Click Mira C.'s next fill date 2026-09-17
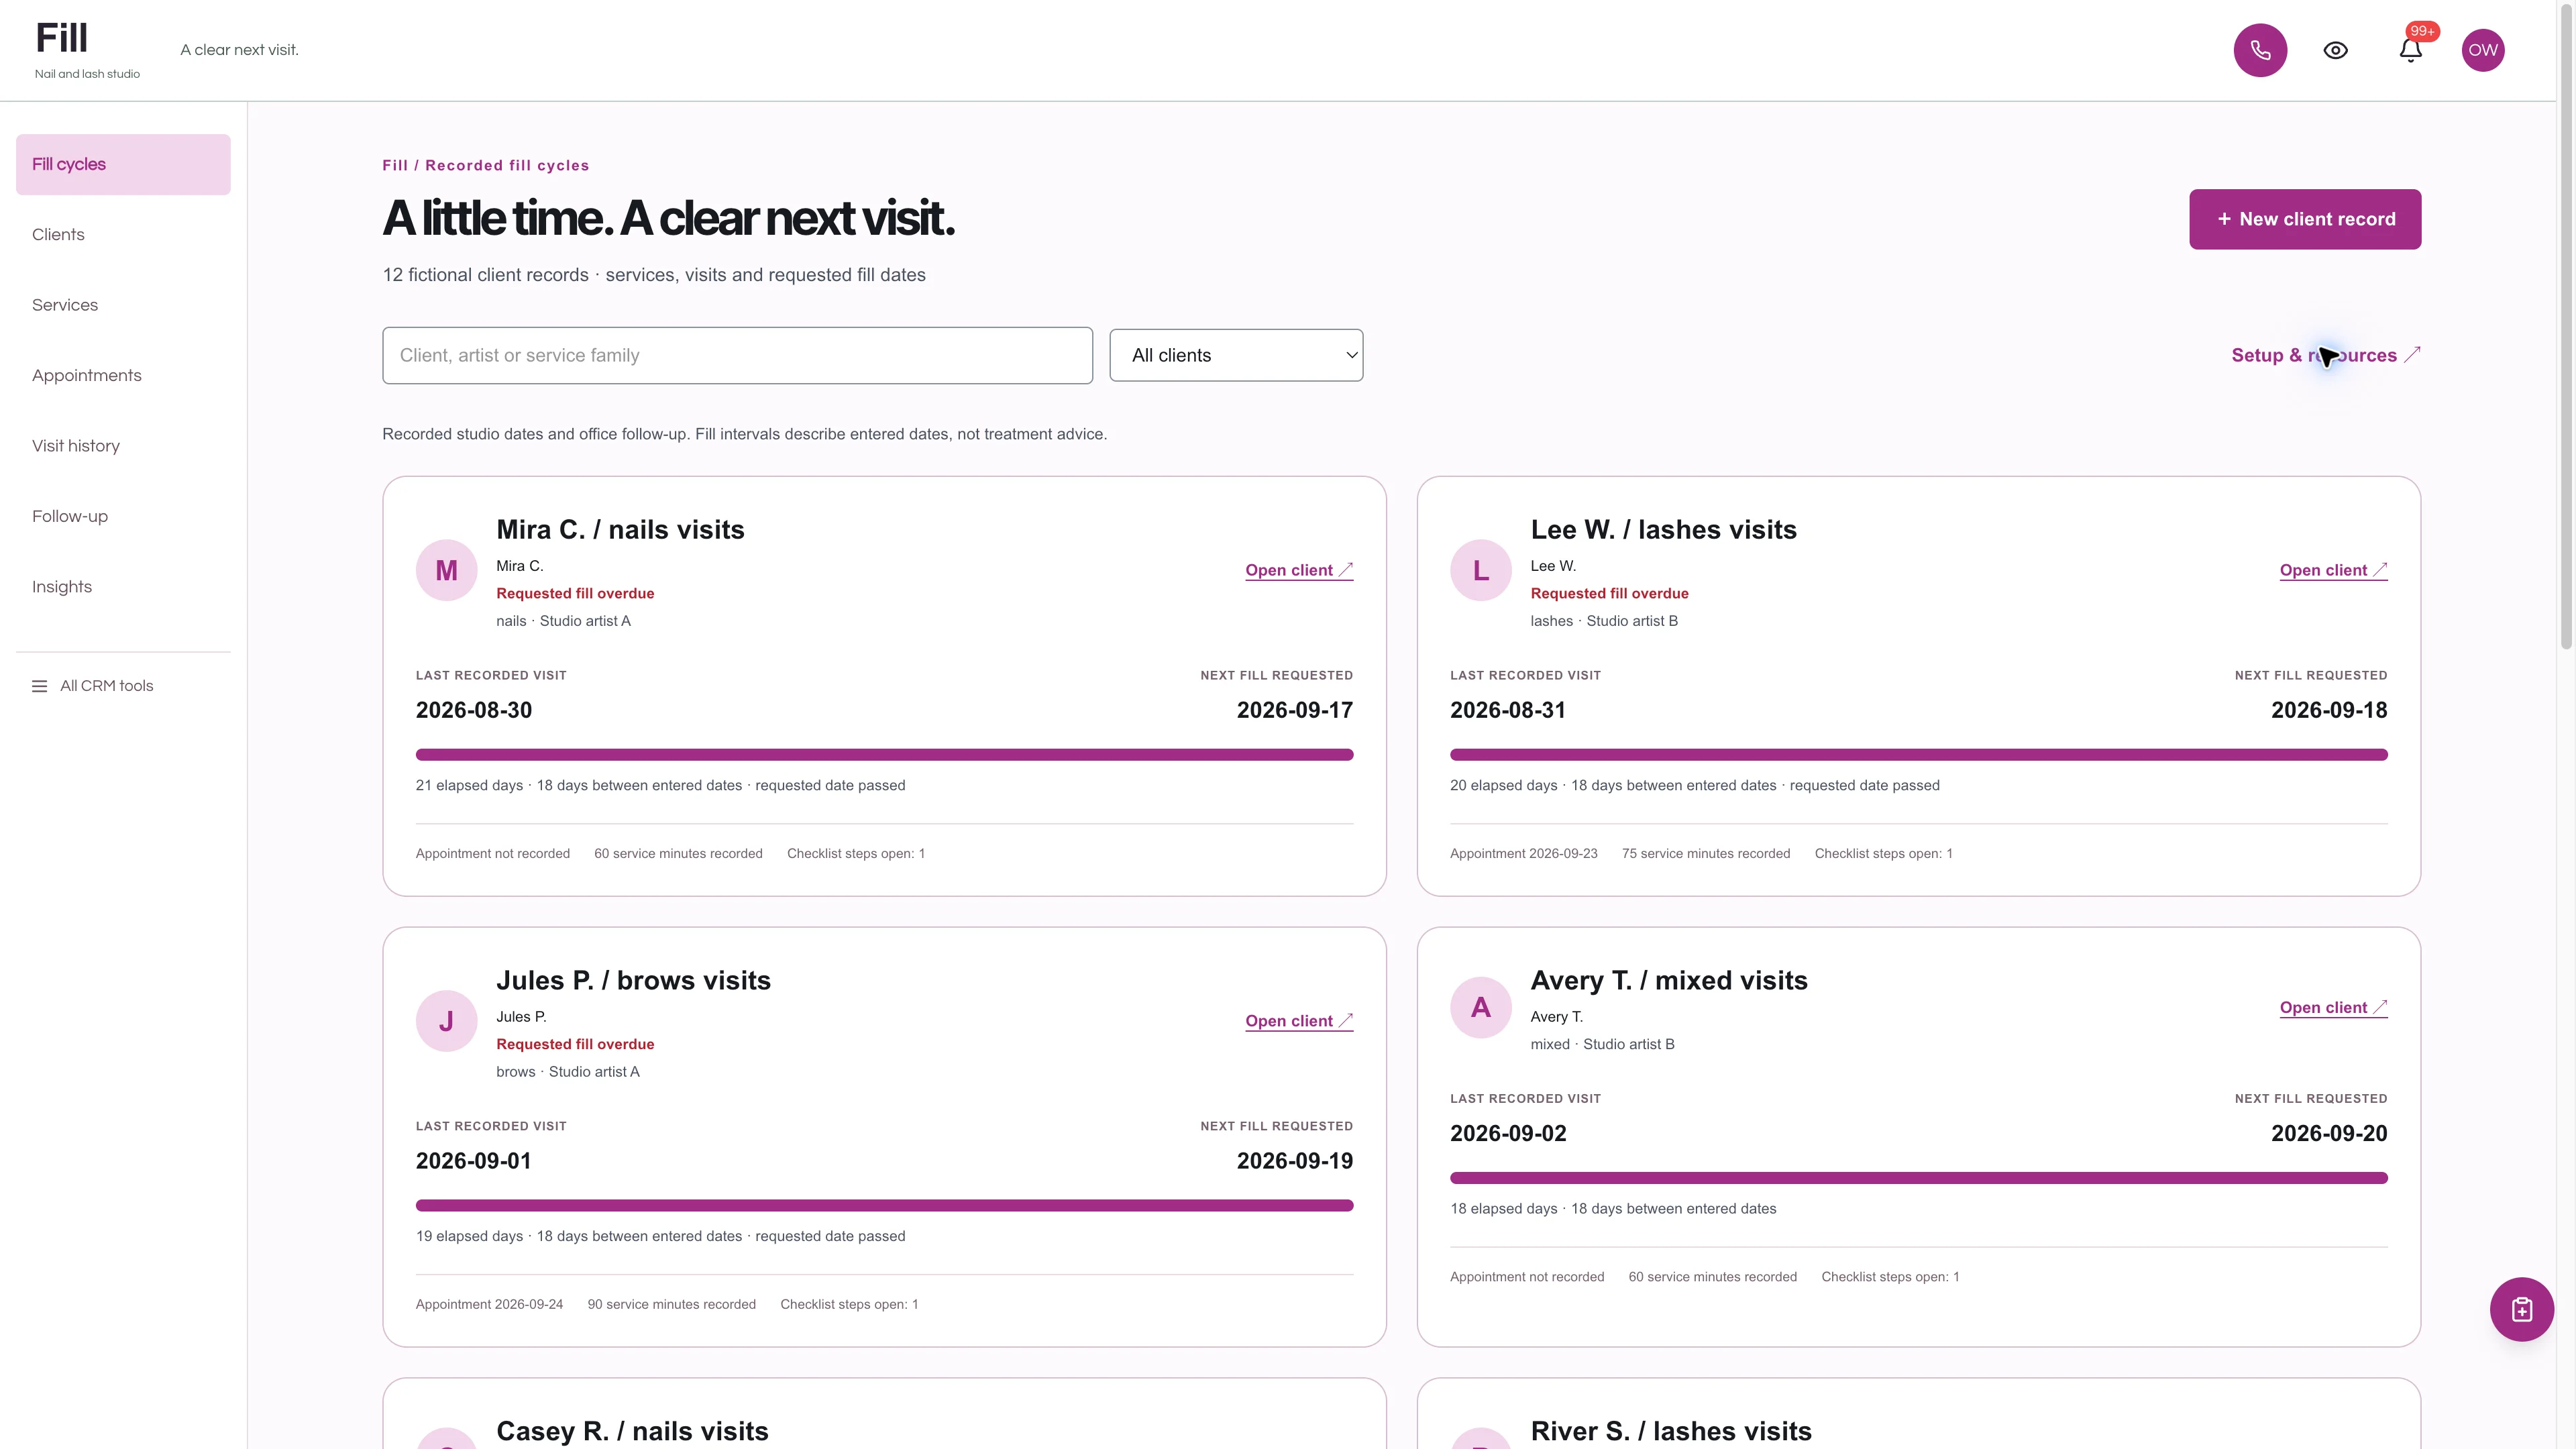Viewport: 2576px width, 1449px height. tap(1294, 710)
